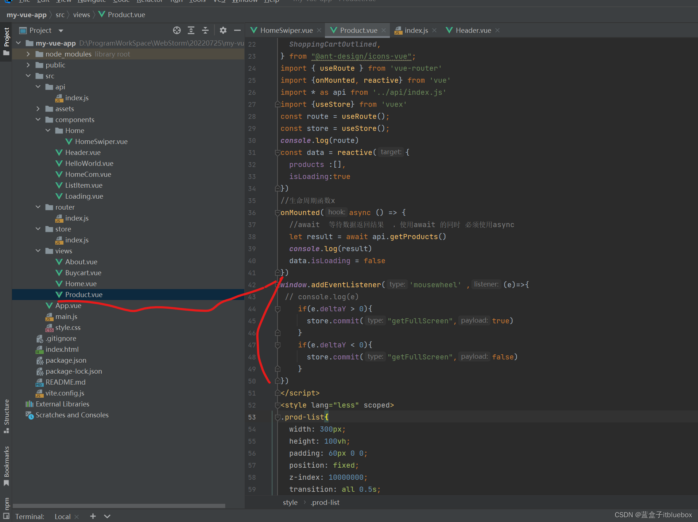This screenshot has height=522, width=698.
Task: Select About.vue in views folder
Action: click(81, 262)
